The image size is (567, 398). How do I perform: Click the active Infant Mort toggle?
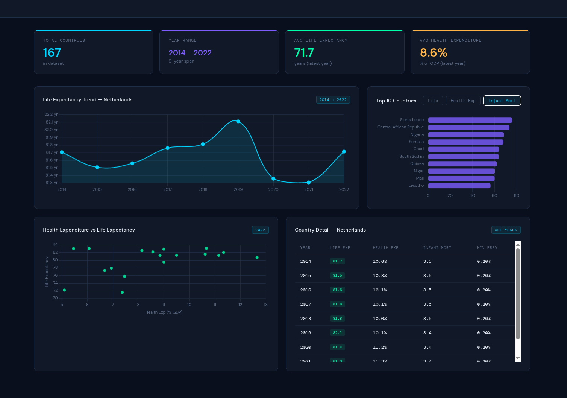[x=502, y=100]
